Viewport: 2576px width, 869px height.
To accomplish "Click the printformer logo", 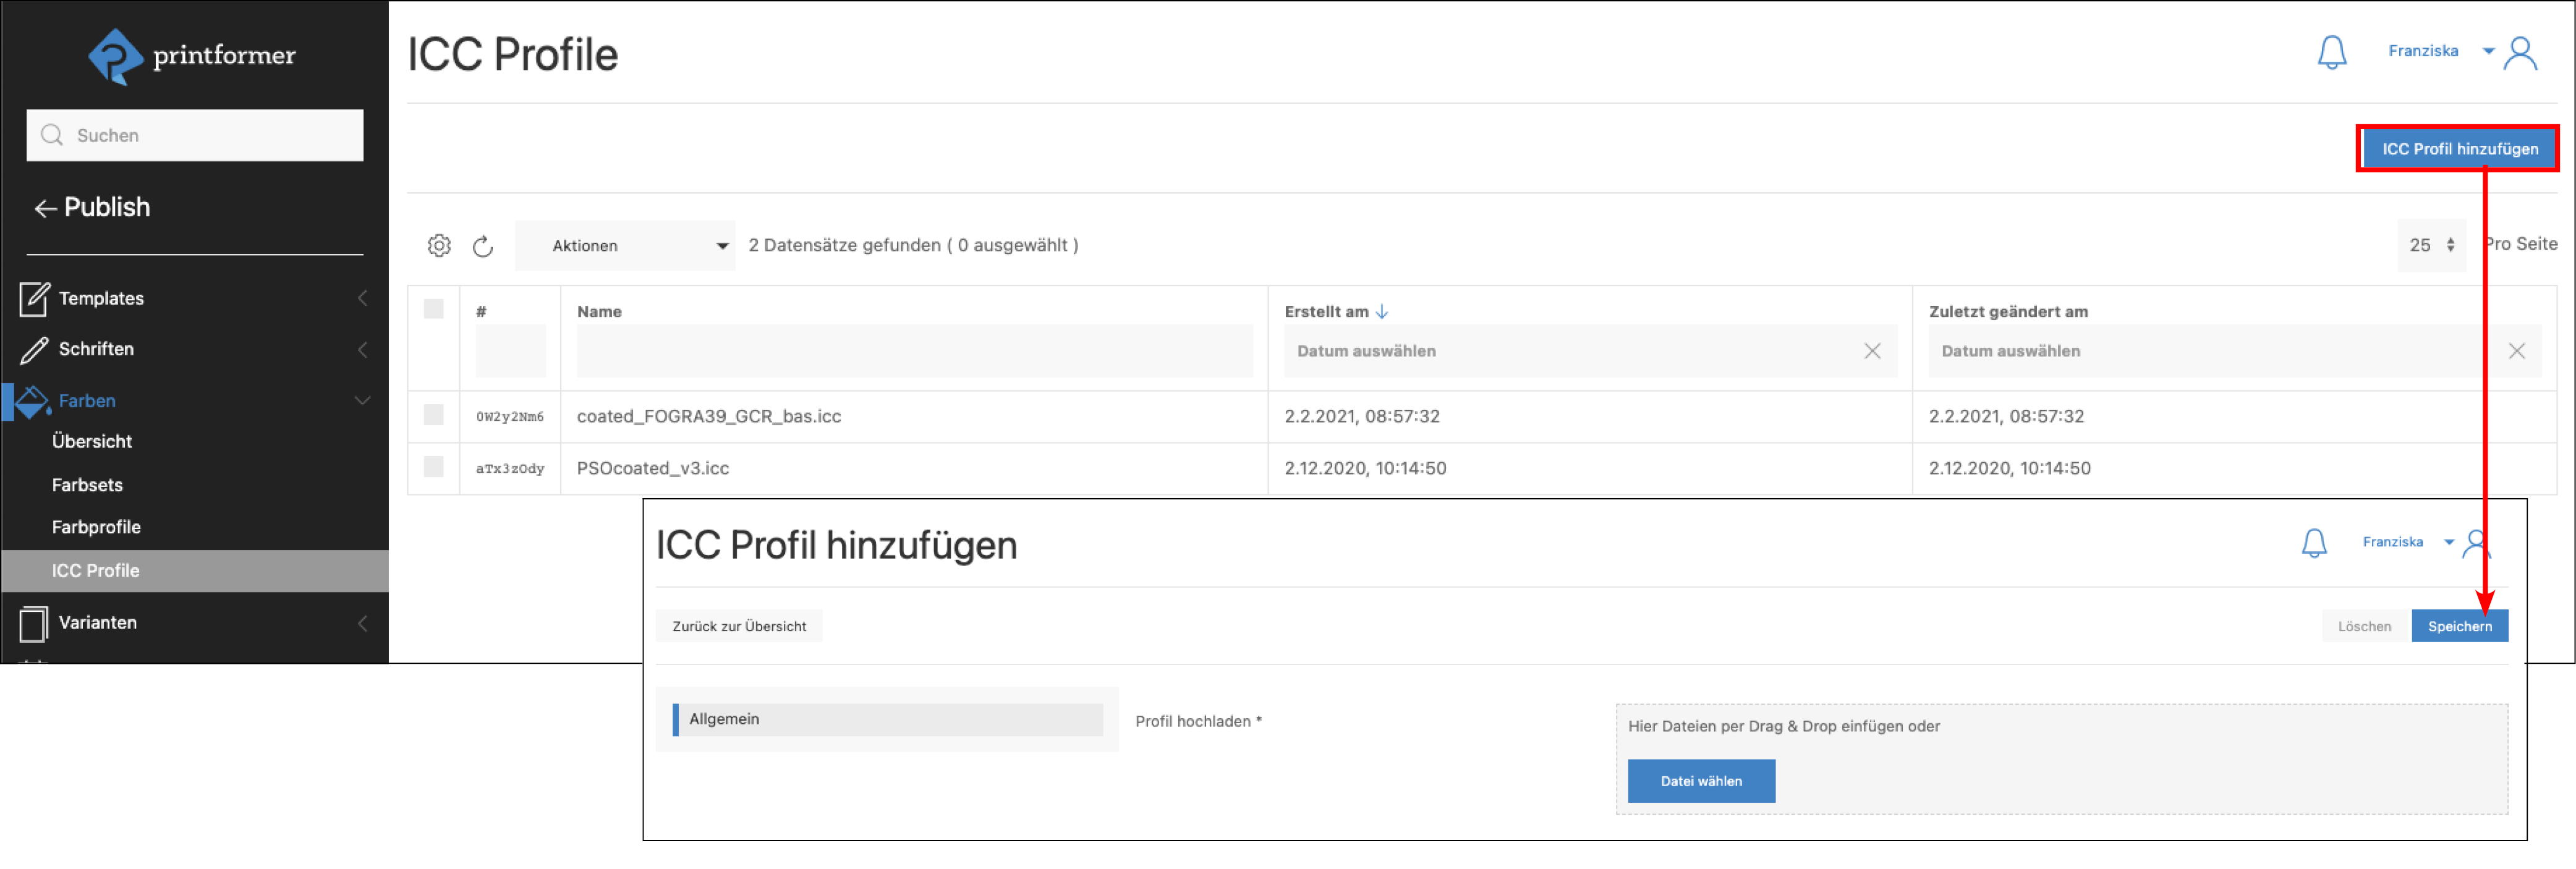I will 193,57.
